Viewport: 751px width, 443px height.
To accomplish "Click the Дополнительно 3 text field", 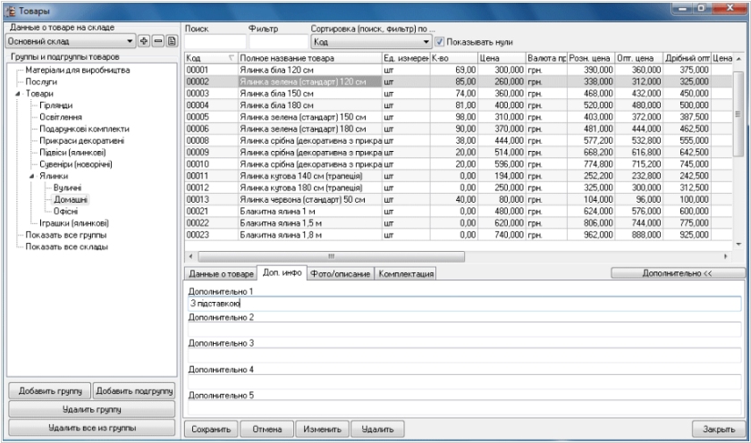I will coord(465,355).
